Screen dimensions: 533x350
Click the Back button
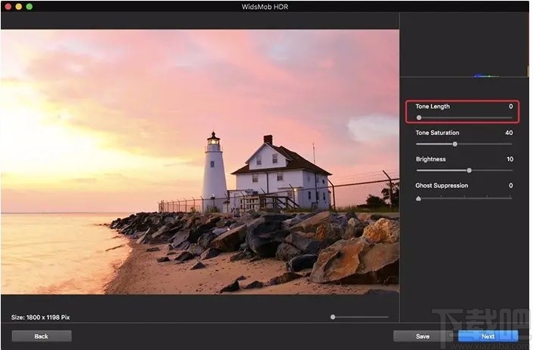coord(42,336)
